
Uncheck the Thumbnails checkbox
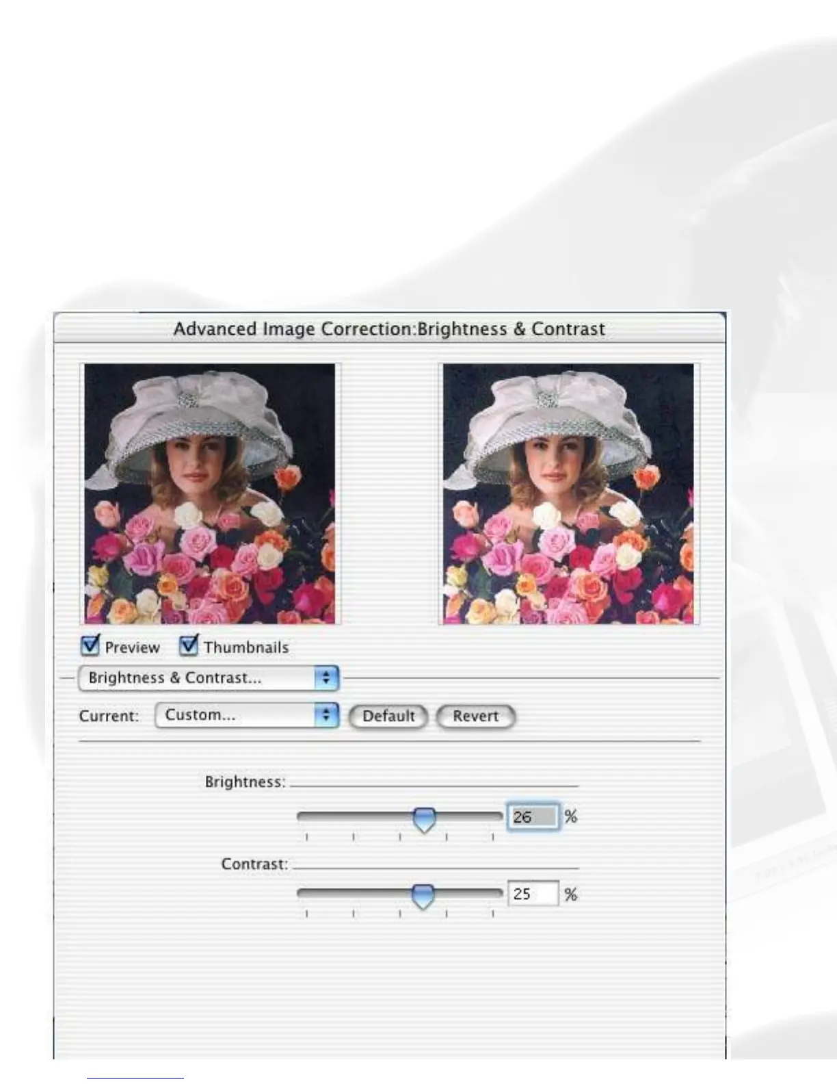189,645
